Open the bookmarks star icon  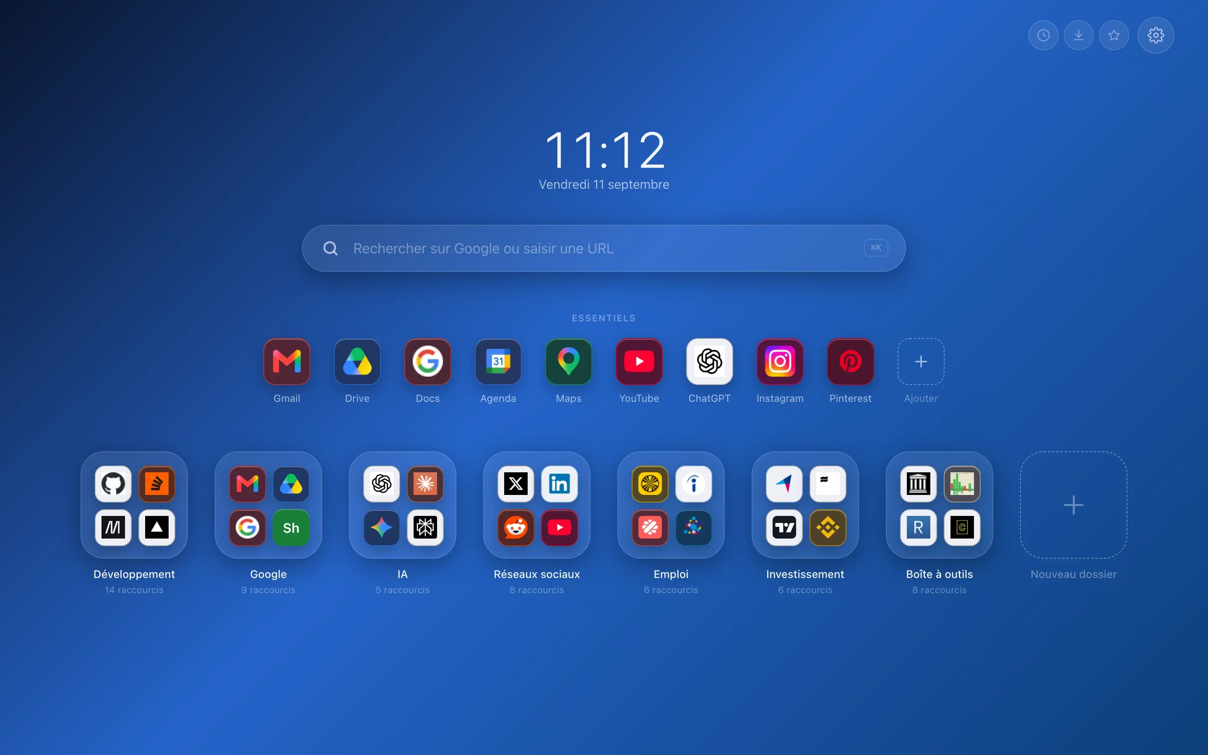[x=1114, y=35]
